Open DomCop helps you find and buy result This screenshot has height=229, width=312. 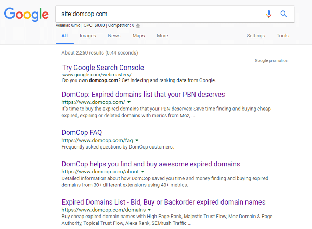point(151,164)
